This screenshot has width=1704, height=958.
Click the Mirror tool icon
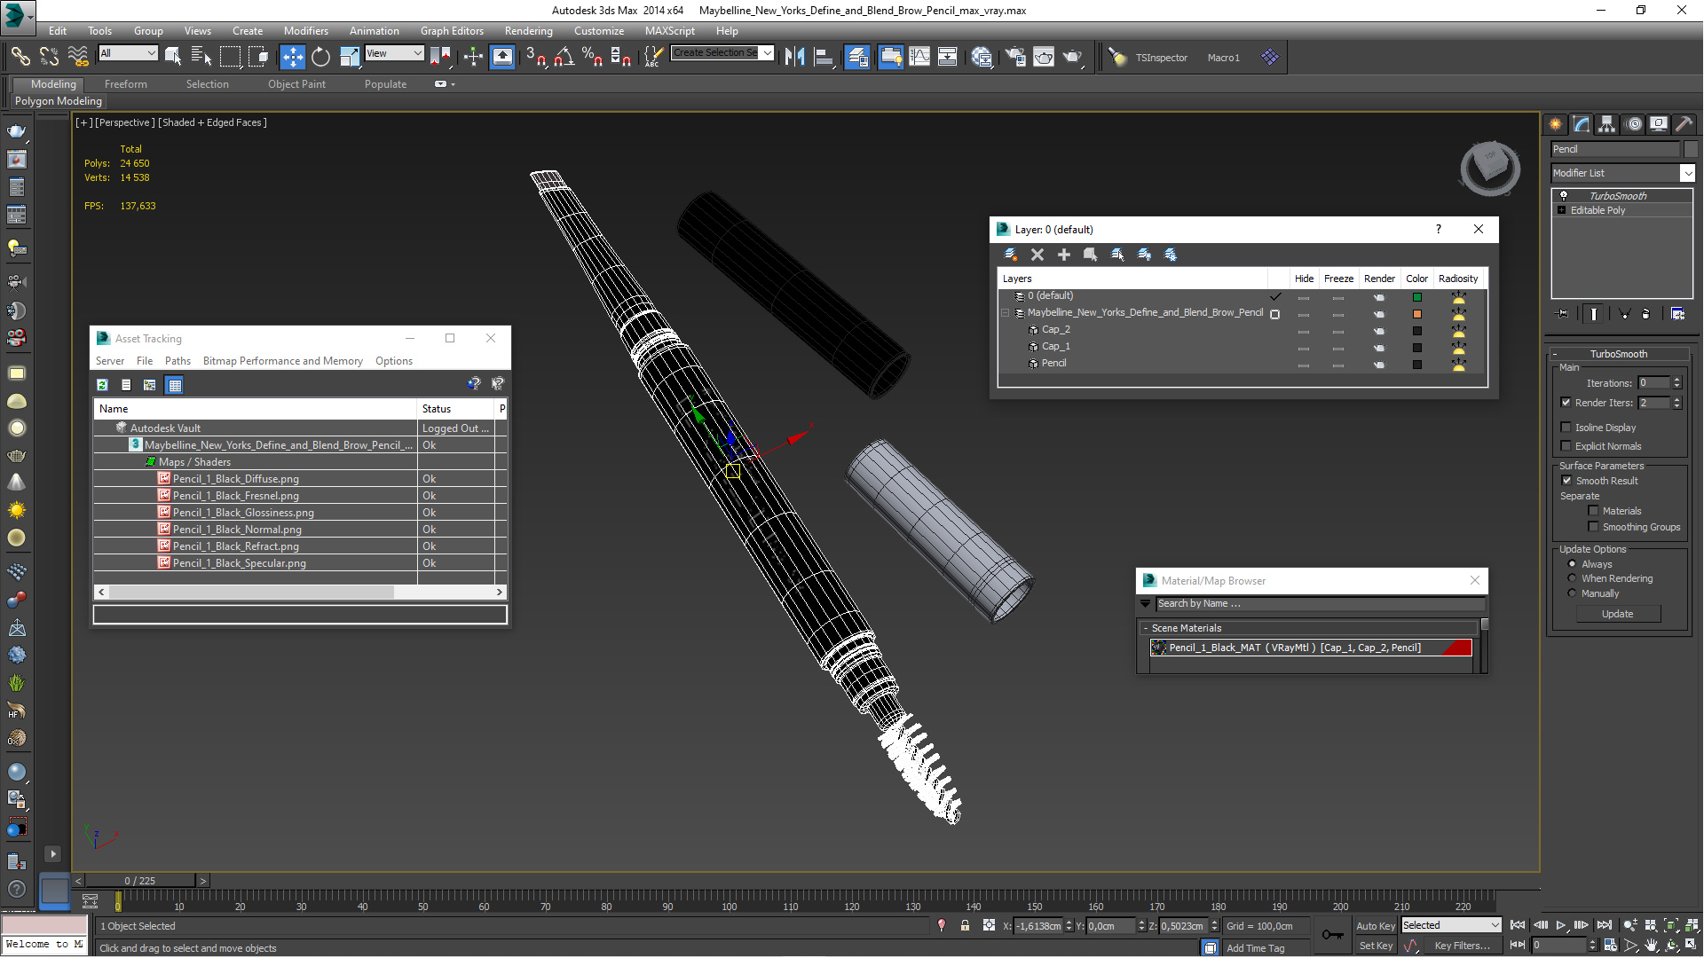pyautogui.click(x=794, y=57)
